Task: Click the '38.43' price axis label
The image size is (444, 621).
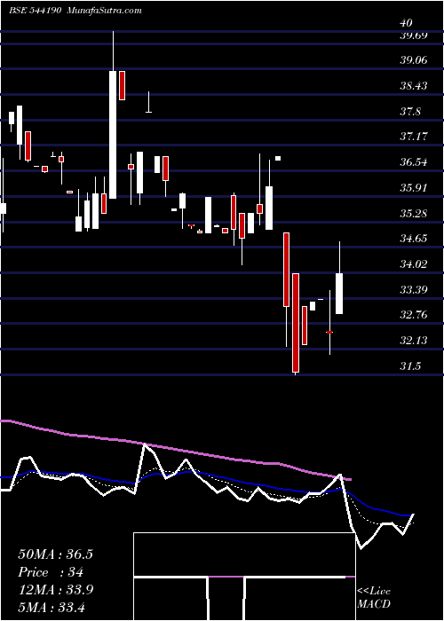Action: pyautogui.click(x=414, y=86)
